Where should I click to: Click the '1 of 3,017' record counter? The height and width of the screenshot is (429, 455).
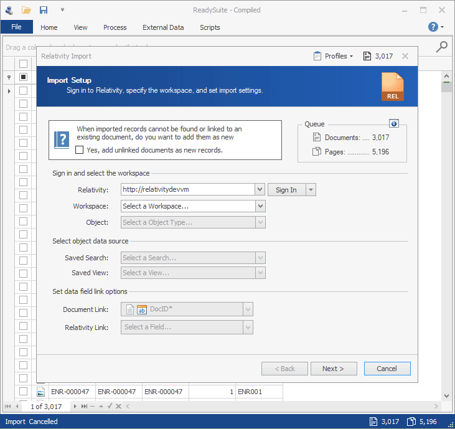pyautogui.click(x=46, y=407)
